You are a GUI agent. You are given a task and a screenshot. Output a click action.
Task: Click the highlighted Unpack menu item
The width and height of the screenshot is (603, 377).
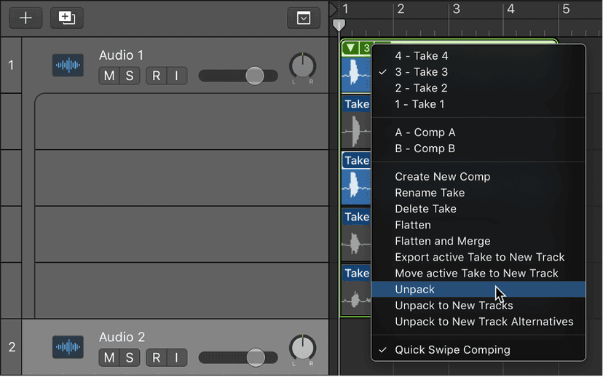(478, 290)
